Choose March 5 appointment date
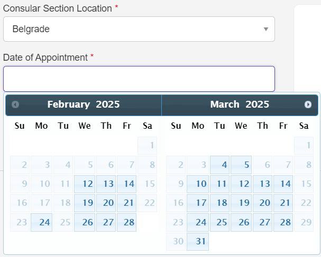The image size is (321, 257). pos(241,165)
